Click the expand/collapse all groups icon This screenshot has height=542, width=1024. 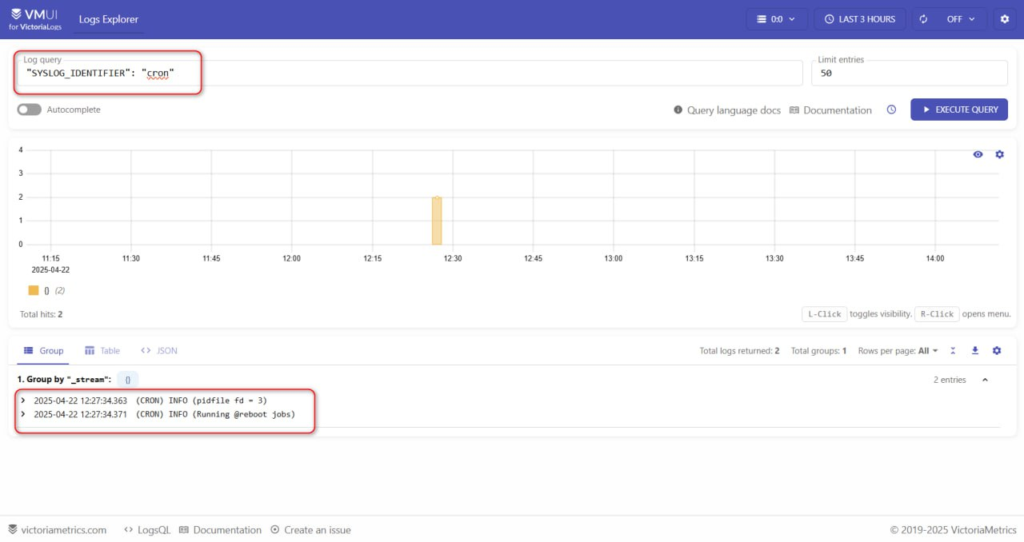953,350
